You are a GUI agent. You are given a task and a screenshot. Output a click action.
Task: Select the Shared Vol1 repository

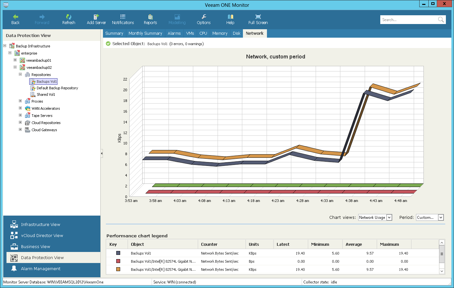click(x=45, y=94)
